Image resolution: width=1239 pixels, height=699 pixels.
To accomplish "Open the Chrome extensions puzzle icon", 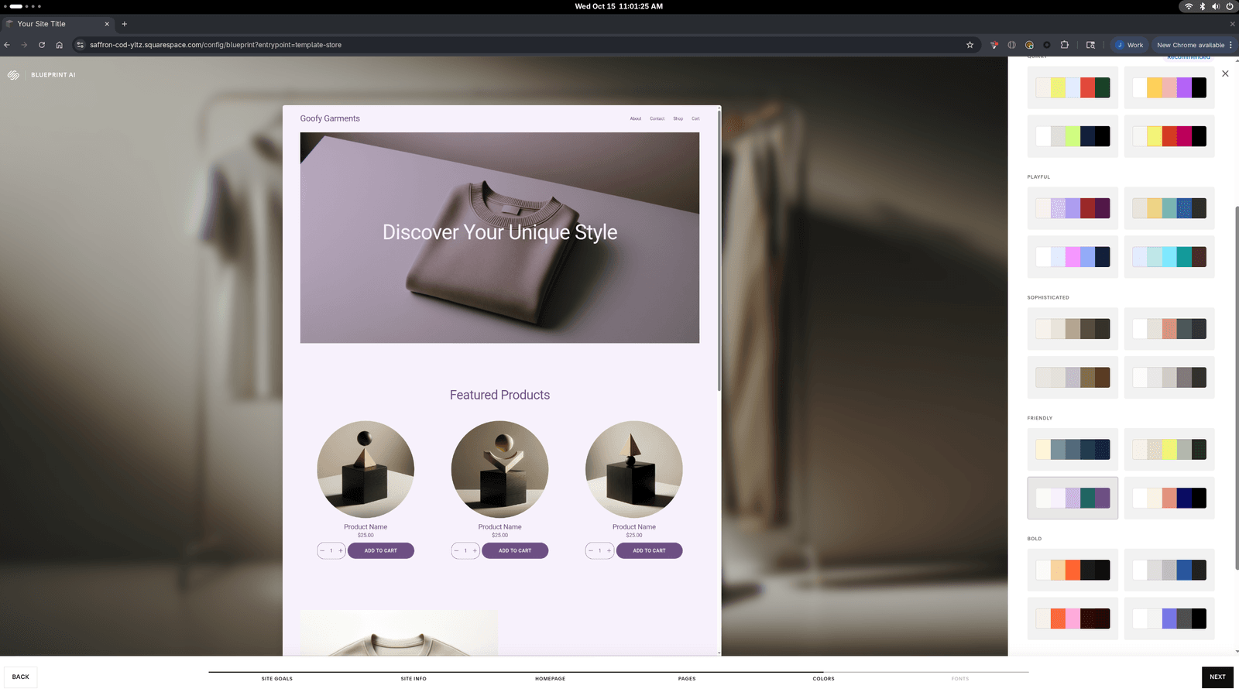I will pos(1065,45).
